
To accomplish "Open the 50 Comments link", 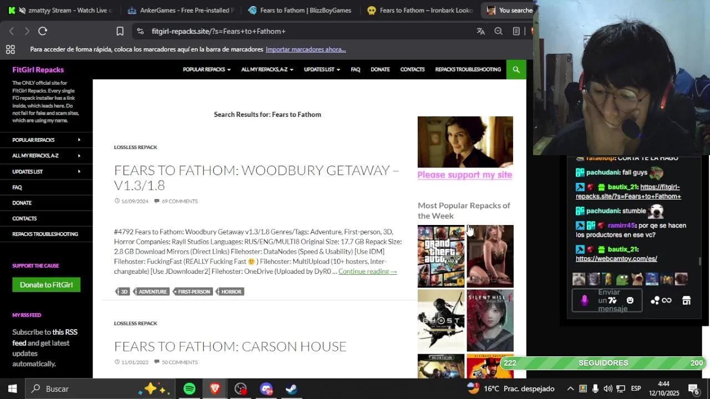I will click(179, 362).
